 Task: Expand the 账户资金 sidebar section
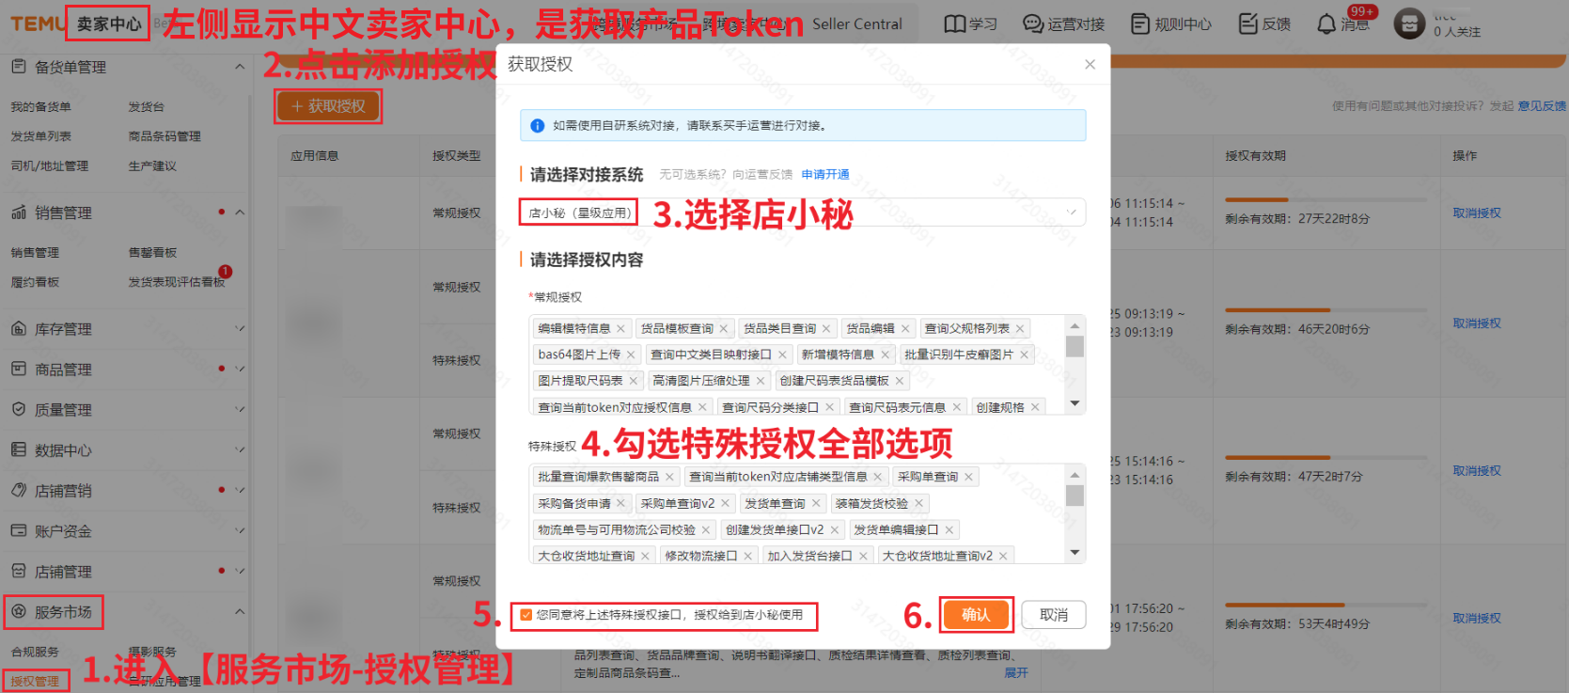(240, 530)
